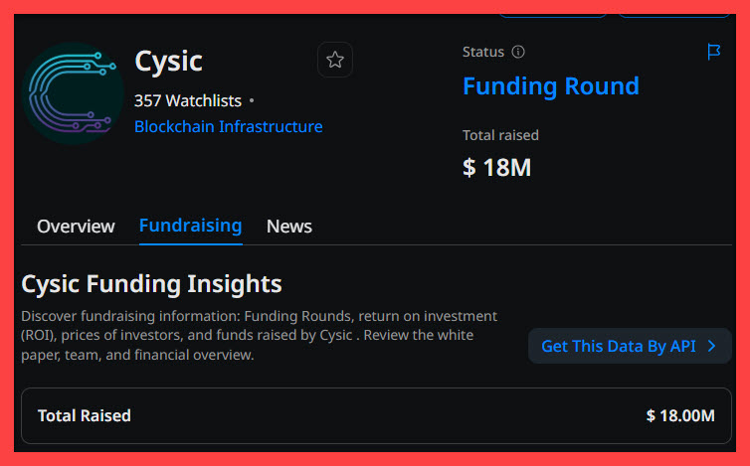Select the $ 18M total raised value
The height and width of the screenshot is (466, 750).
(x=496, y=168)
